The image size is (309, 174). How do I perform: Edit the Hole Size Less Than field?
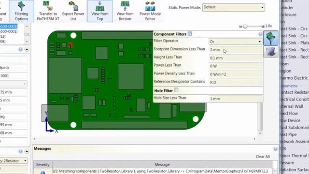tap(235, 99)
